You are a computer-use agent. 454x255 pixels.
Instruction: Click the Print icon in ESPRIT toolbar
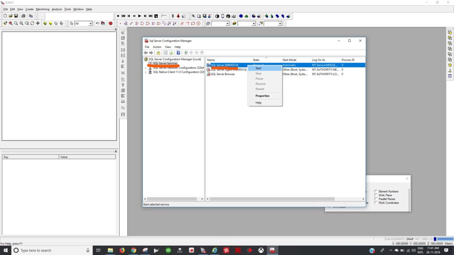(24, 16)
